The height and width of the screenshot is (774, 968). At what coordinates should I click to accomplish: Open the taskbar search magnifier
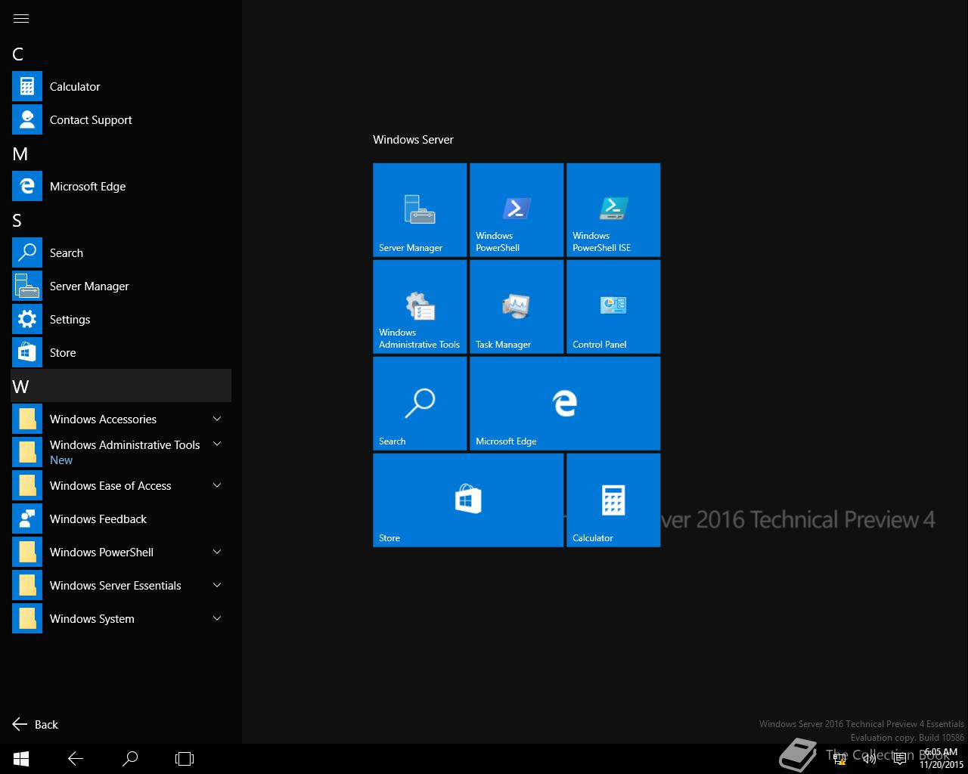130,759
